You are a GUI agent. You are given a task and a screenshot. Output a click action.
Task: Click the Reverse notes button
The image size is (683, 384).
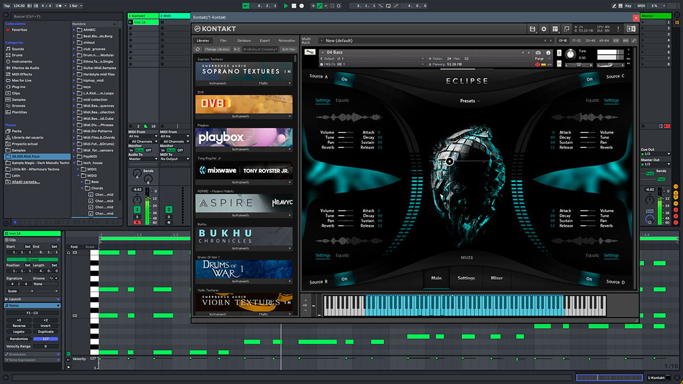[x=18, y=326]
